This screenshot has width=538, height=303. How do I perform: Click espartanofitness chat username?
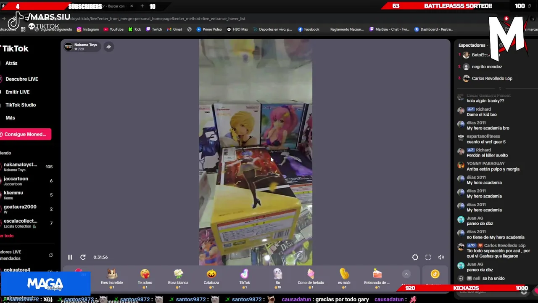pyautogui.click(x=483, y=136)
